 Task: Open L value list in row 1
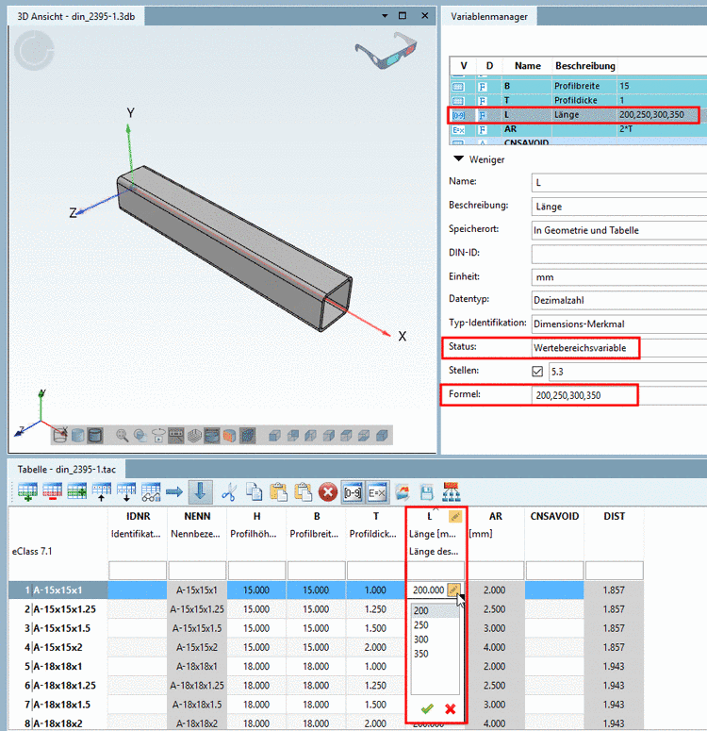pos(454,590)
